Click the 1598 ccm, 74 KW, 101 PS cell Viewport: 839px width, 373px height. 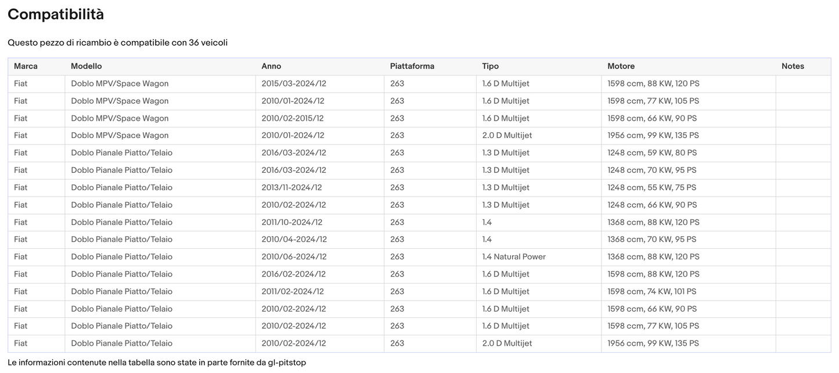[x=651, y=291]
